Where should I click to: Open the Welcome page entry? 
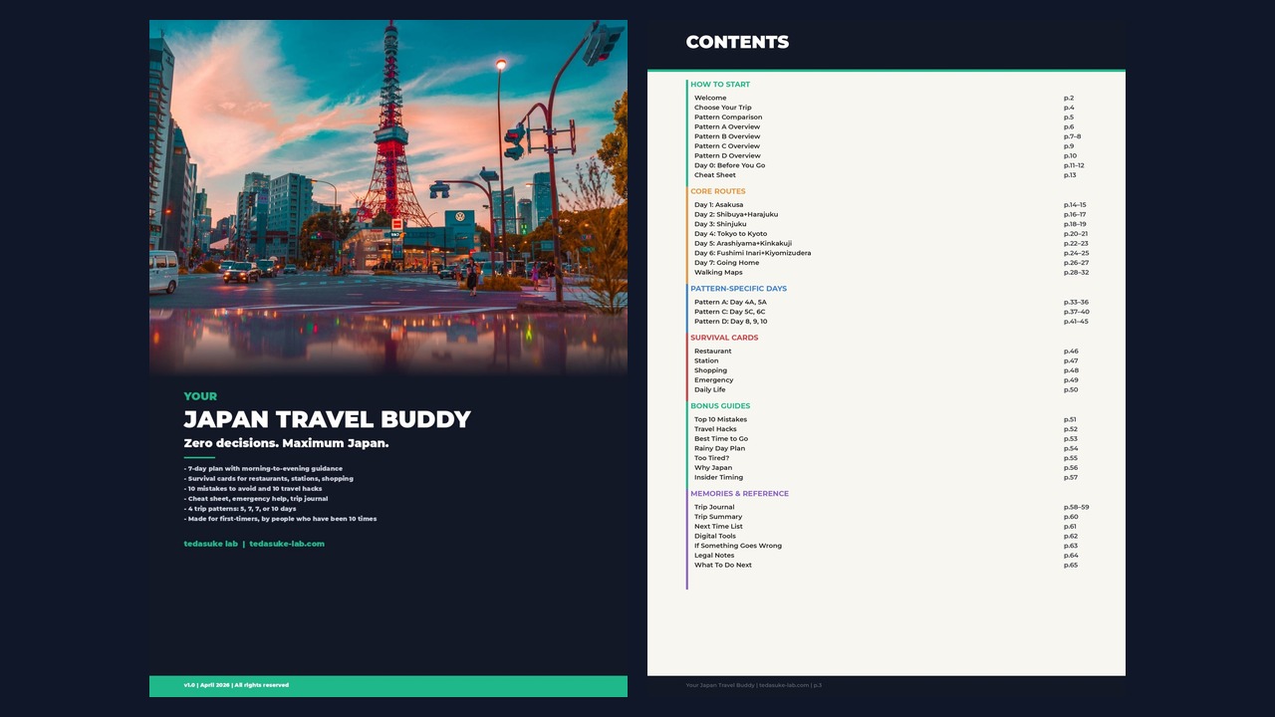click(x=709, y=98)
